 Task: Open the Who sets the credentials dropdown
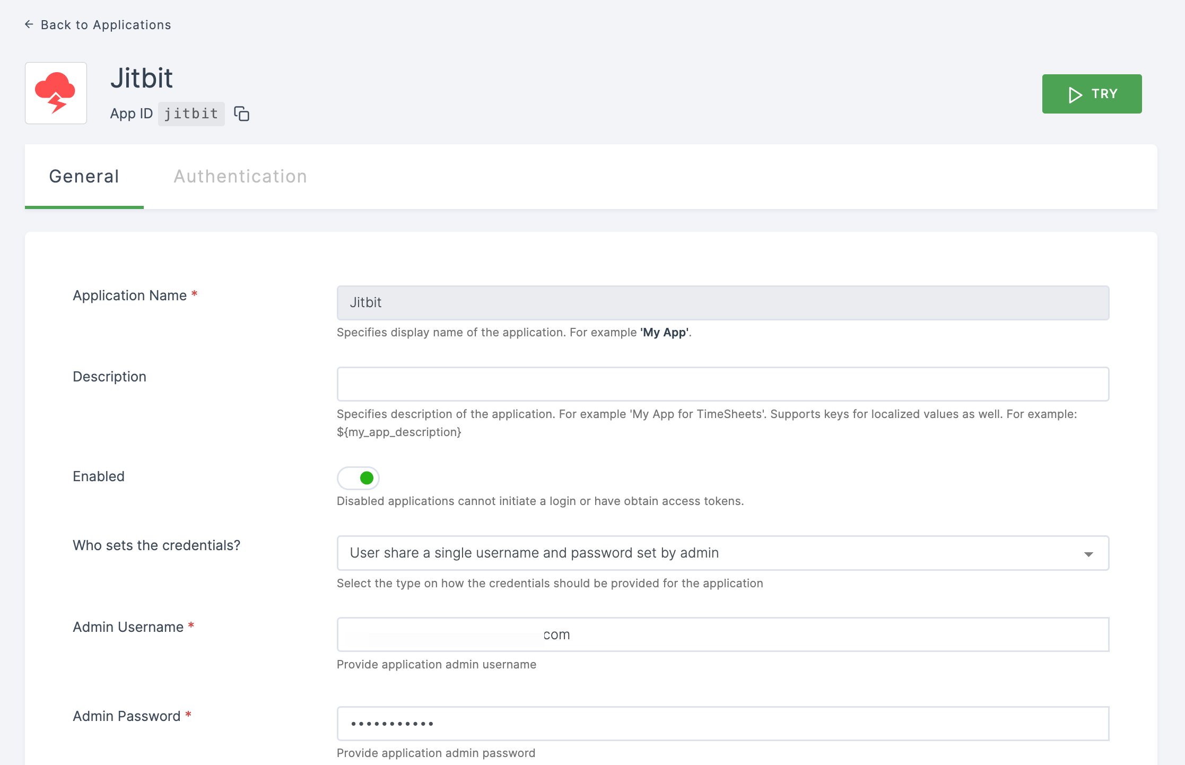point(723,553)
